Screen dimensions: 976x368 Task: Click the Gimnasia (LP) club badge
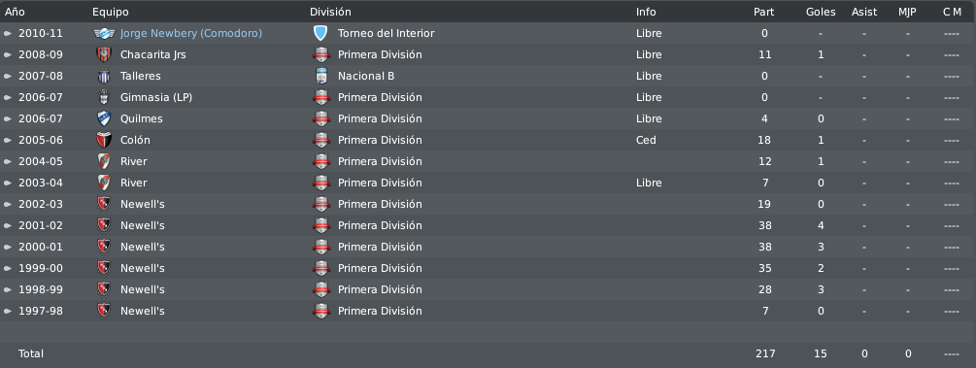(x=104, y=97)
